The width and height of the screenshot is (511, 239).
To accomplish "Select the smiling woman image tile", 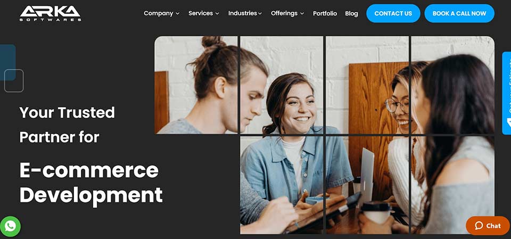I will point(282,85).
